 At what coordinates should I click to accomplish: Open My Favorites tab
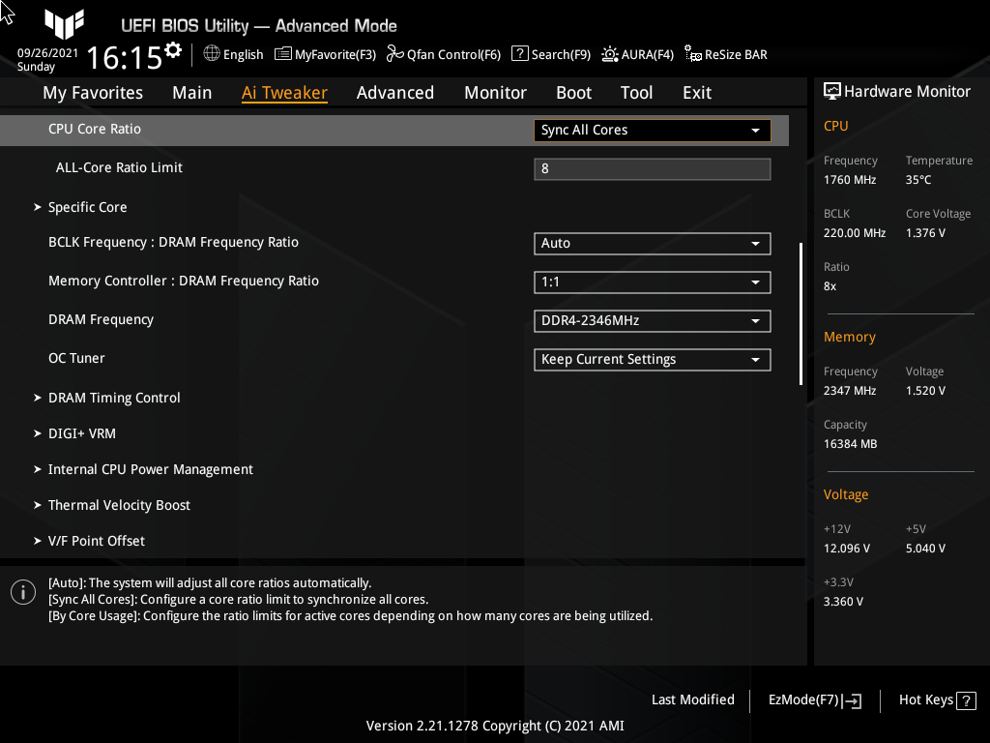93,93
